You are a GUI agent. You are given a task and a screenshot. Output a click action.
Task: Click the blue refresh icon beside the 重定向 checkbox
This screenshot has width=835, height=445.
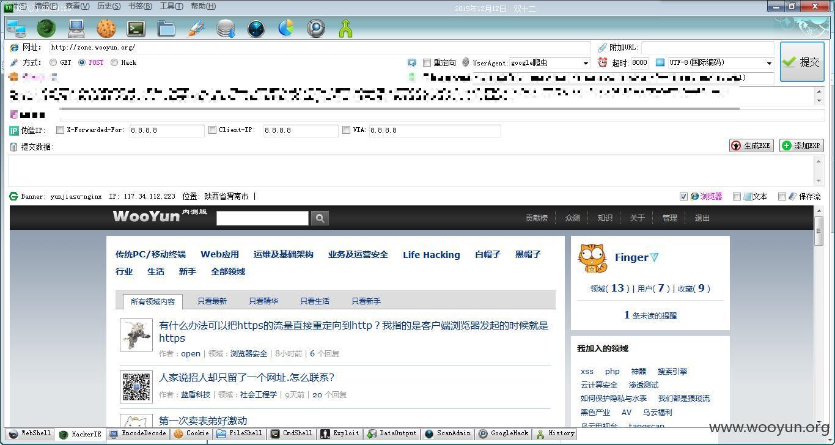point(412,62)
